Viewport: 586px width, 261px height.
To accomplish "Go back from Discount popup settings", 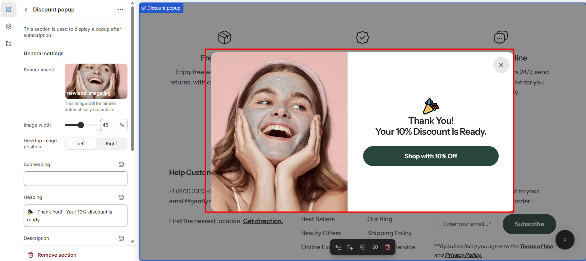I will 26,10.
